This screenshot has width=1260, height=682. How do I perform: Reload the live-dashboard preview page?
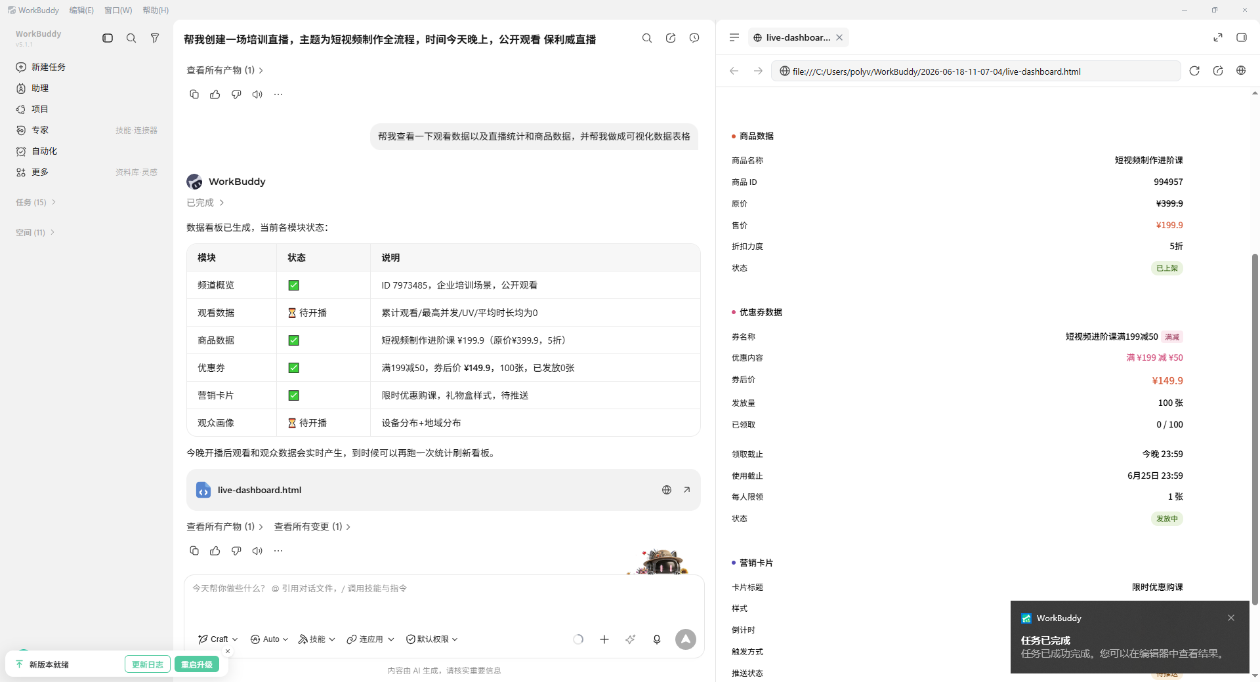pyautogui.click(x=1194, y=71)
